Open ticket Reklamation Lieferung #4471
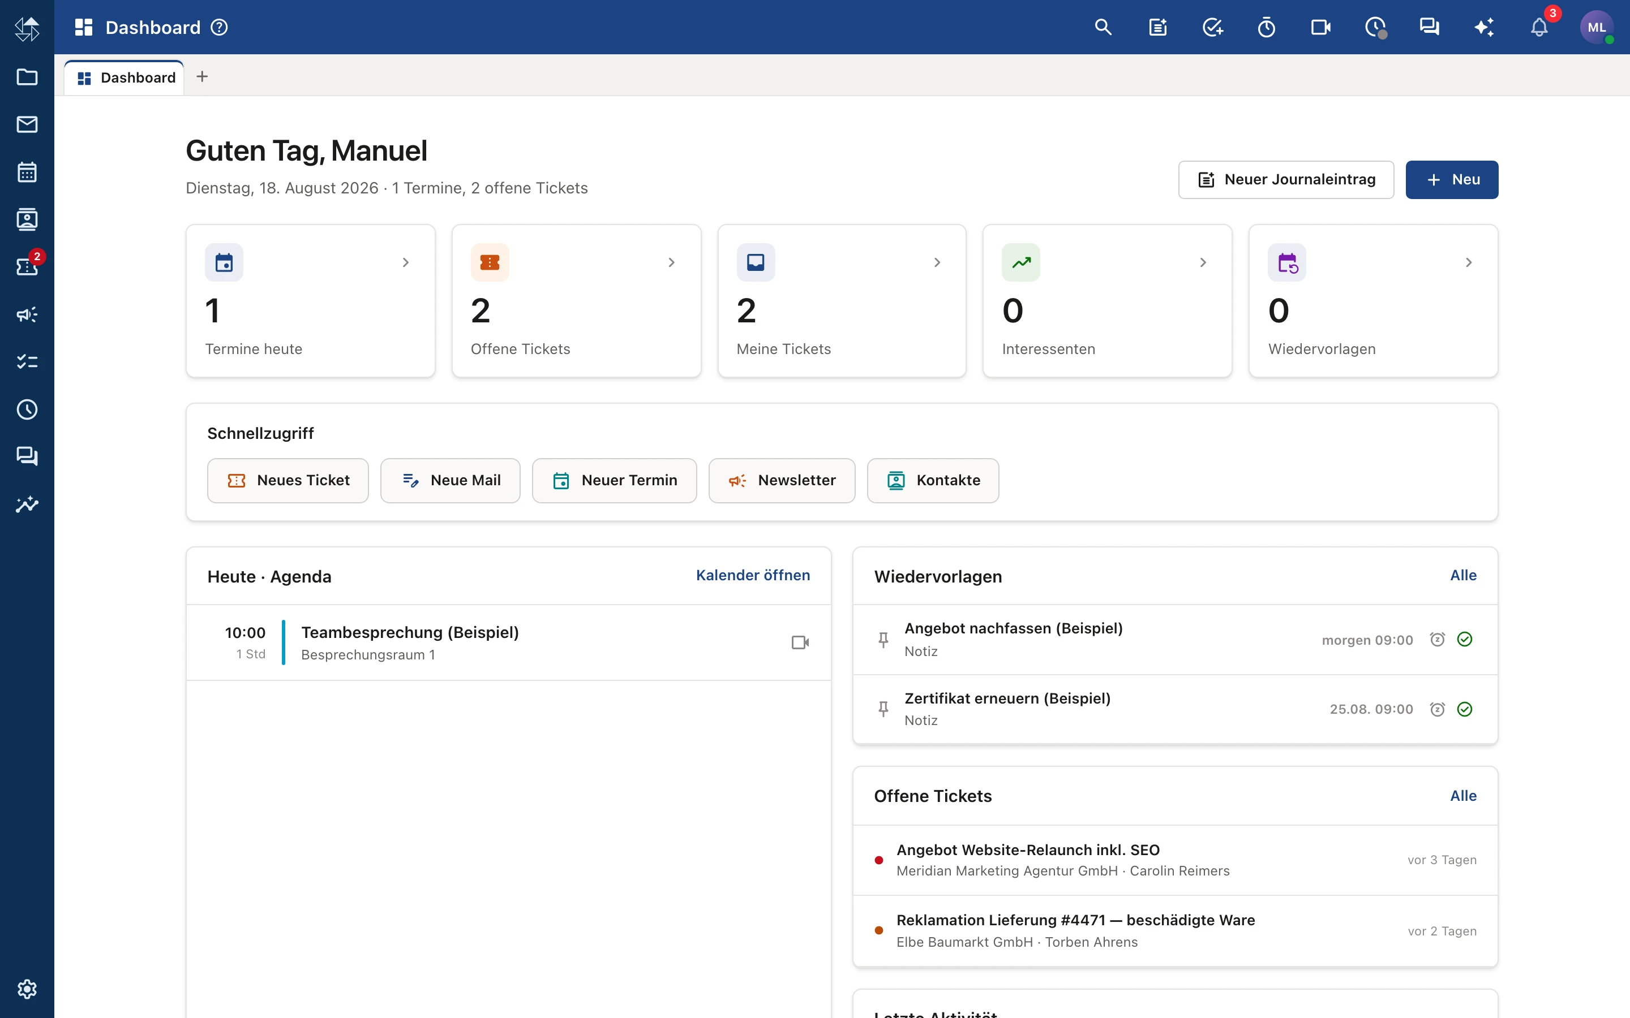The height and width of the screenshot is (1018, 1630). click(x=1175, y=931)
